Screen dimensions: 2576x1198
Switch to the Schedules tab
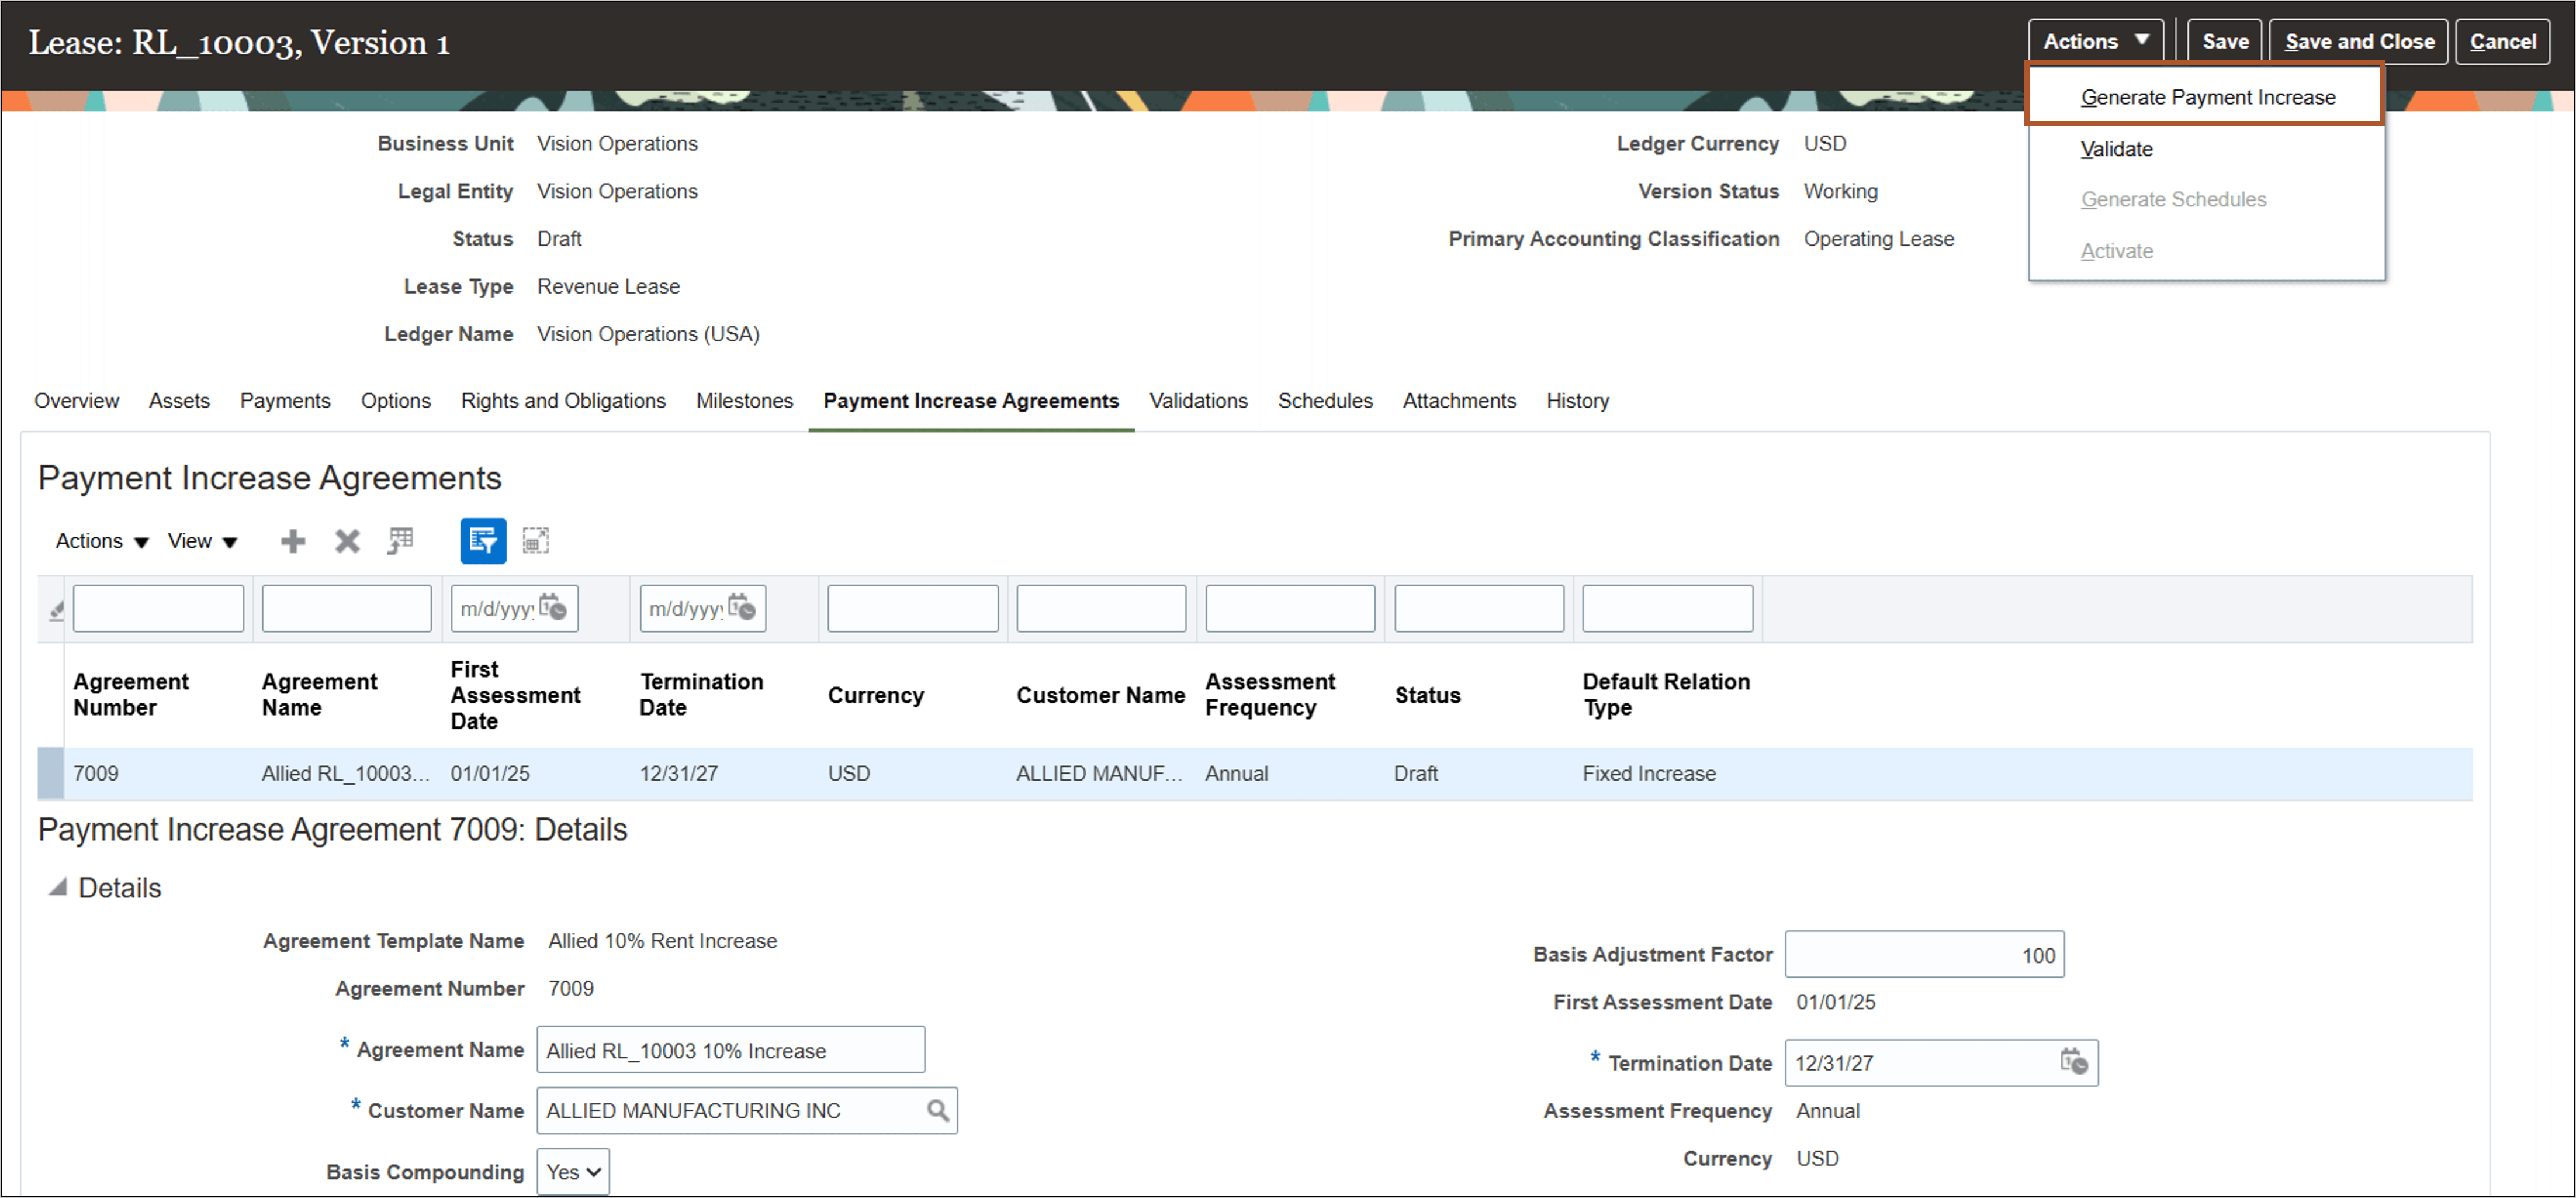[x=1325, y=401]
